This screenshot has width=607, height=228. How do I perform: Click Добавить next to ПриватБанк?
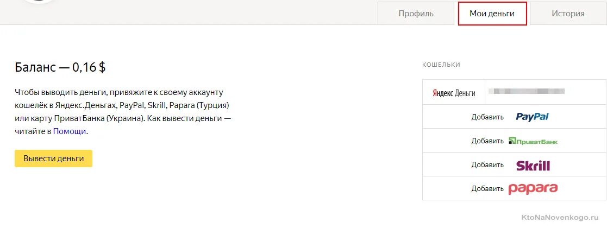click(x=487, y=141)
